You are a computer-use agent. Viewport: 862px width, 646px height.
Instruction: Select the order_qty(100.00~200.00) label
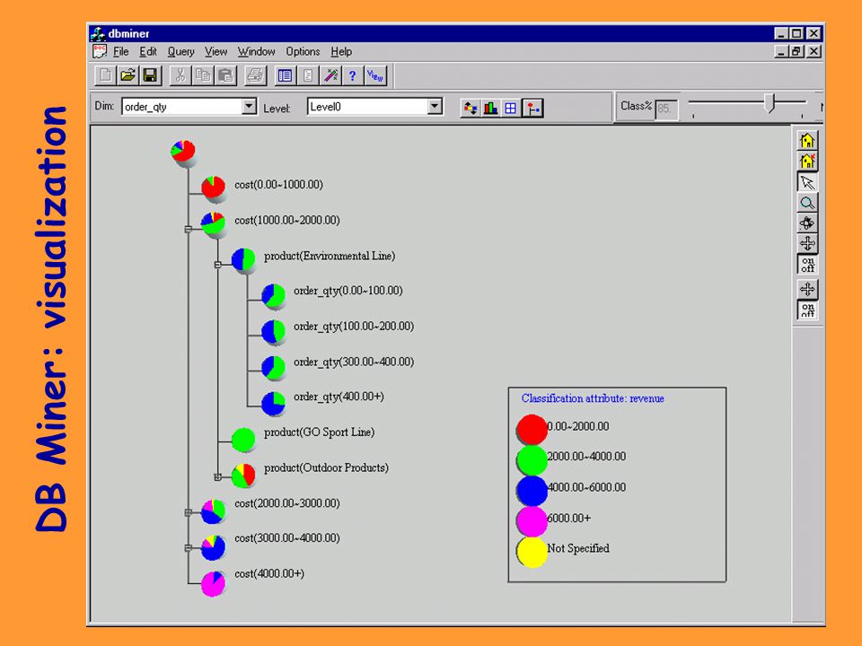354,327
